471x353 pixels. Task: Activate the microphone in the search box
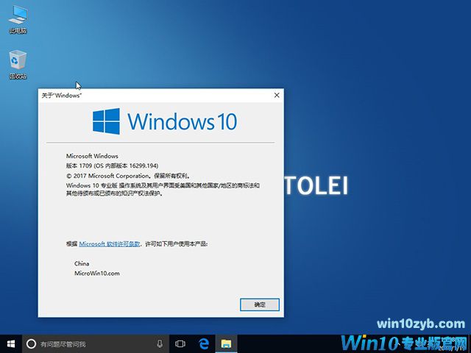click(160, 343)
